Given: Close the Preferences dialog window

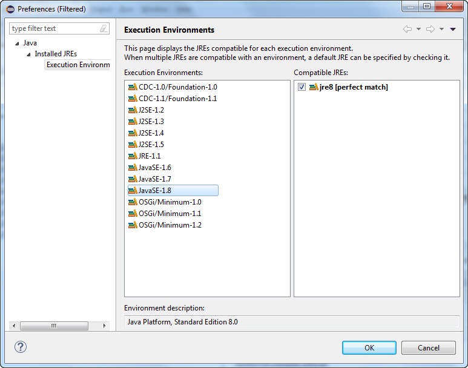Looking at the screenshot, I should [449, 6].
